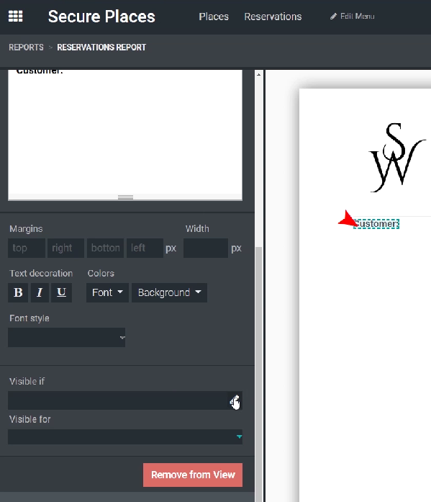Toggle Italic text decoration
Image resolution: width=431 pixels, height=502 pixels.
click(40, 292)
